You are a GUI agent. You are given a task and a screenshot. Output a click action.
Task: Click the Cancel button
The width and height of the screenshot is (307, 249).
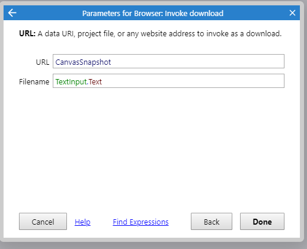[x=43, y=222]
